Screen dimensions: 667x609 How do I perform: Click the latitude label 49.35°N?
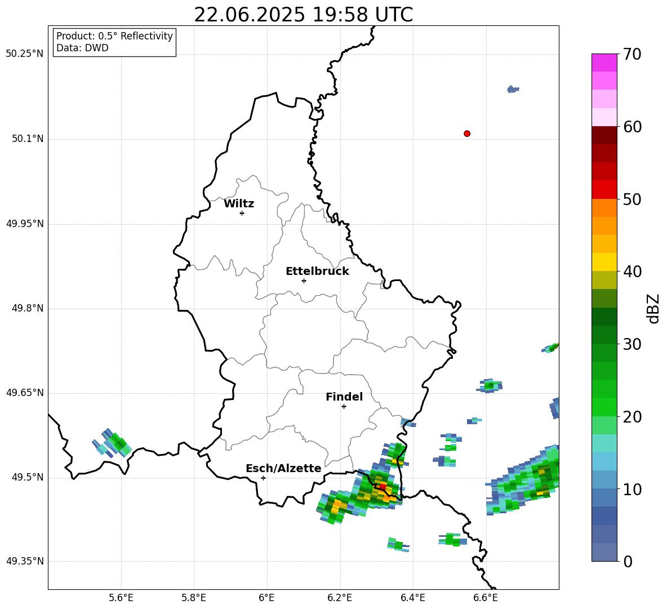coord(25,561)
